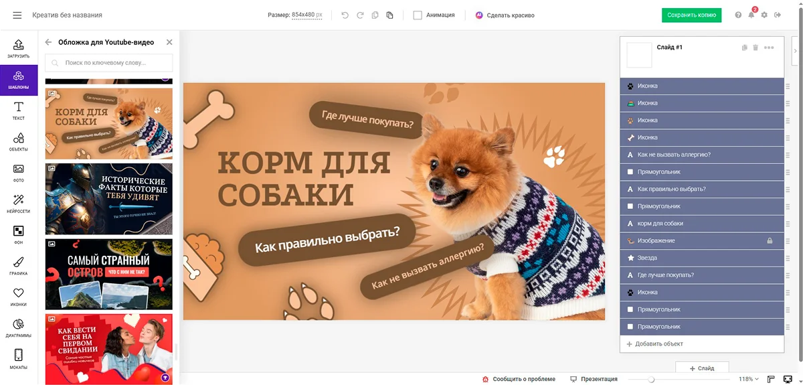Enable the Анимация checkbox
This screenshot has width=803, height=385.
(x=418, y=15)
